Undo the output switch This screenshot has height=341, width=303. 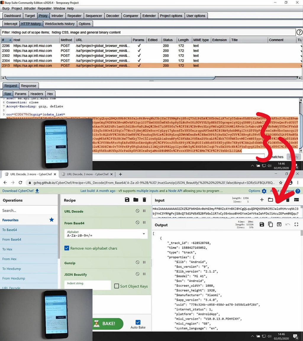(288, 224)
